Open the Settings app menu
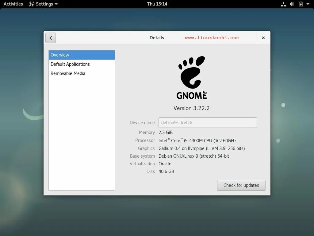The height and width of the screenshot is (236, 314). (x=43, y=4)
